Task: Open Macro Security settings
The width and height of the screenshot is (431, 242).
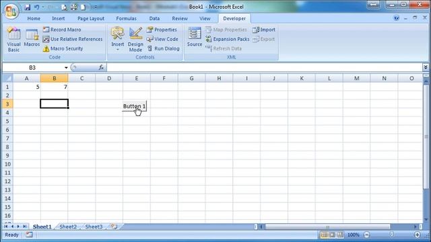Action: tap(63, 48)
